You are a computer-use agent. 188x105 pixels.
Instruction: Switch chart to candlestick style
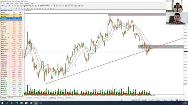tap(54, 6)
